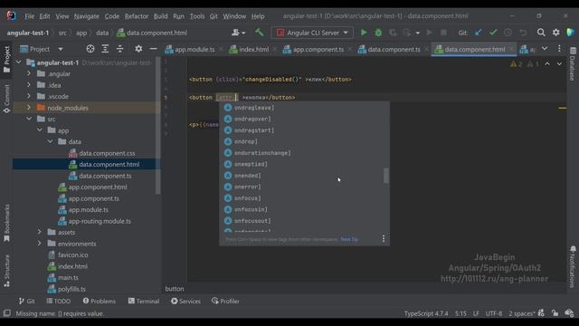Open the Refactor menu
Image resolution: width=579 pixels, height=326 pixels.
(x=137, y=16)
